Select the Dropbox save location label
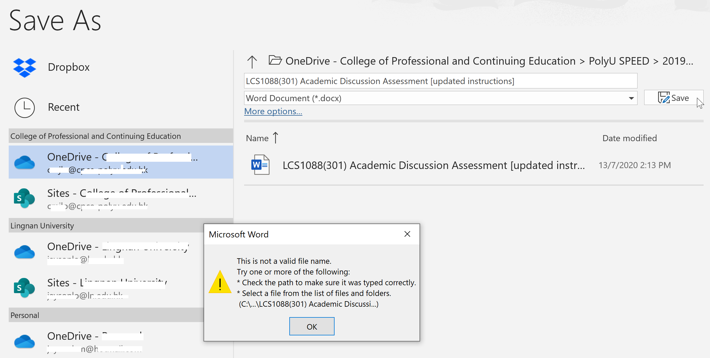The width and height of the screenshot is (710, 358). point(69,67)
